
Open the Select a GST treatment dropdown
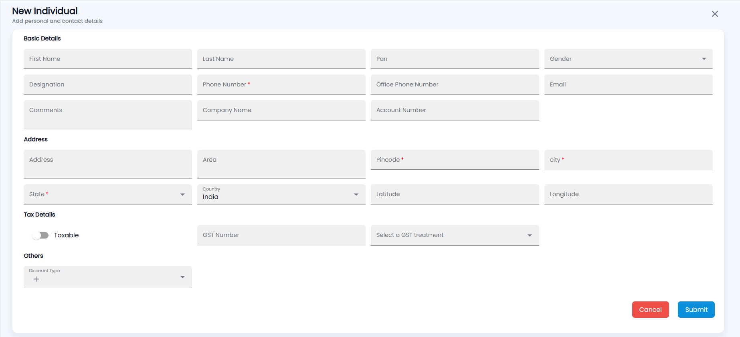tap(455, 235)
